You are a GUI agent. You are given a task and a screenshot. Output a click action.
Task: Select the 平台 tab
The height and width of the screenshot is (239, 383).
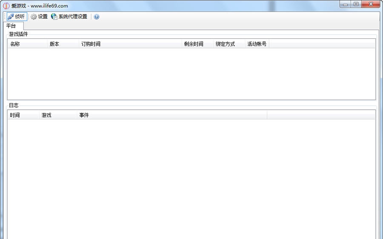pos(13,26)
